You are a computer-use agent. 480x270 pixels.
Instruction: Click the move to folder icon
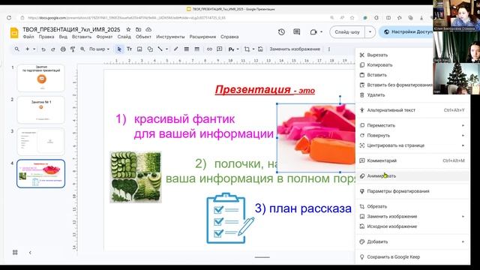pos(138,29)
